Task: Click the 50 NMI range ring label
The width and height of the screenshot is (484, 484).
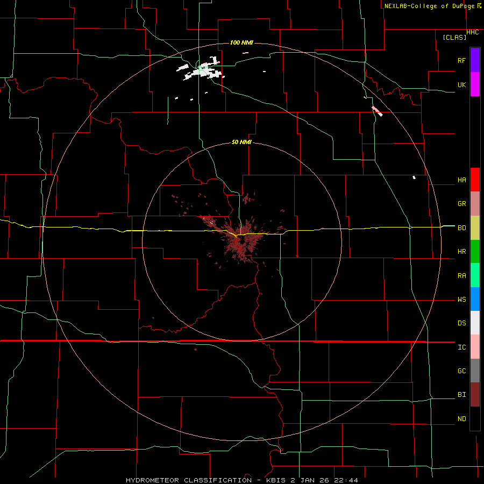Action: (x=241, y=142)
